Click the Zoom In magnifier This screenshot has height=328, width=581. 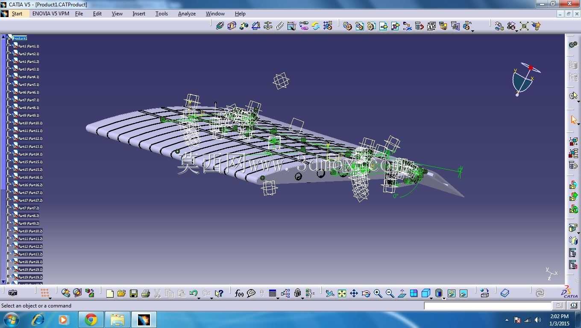tap(378, 293)
